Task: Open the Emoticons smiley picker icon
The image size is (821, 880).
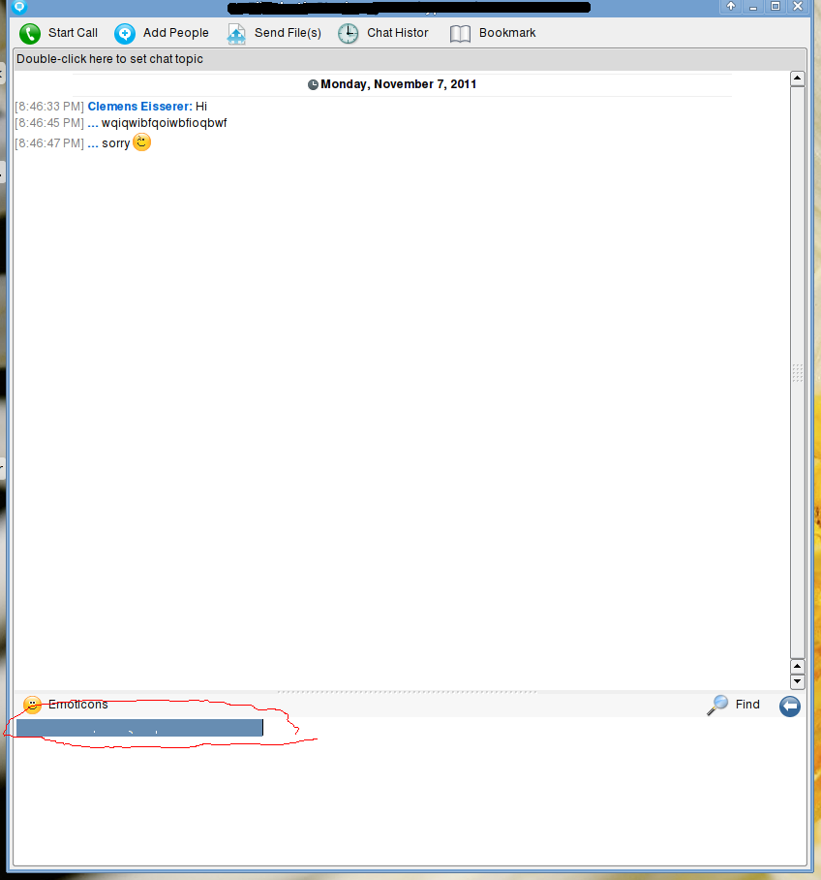Action: tap(33, 705)
